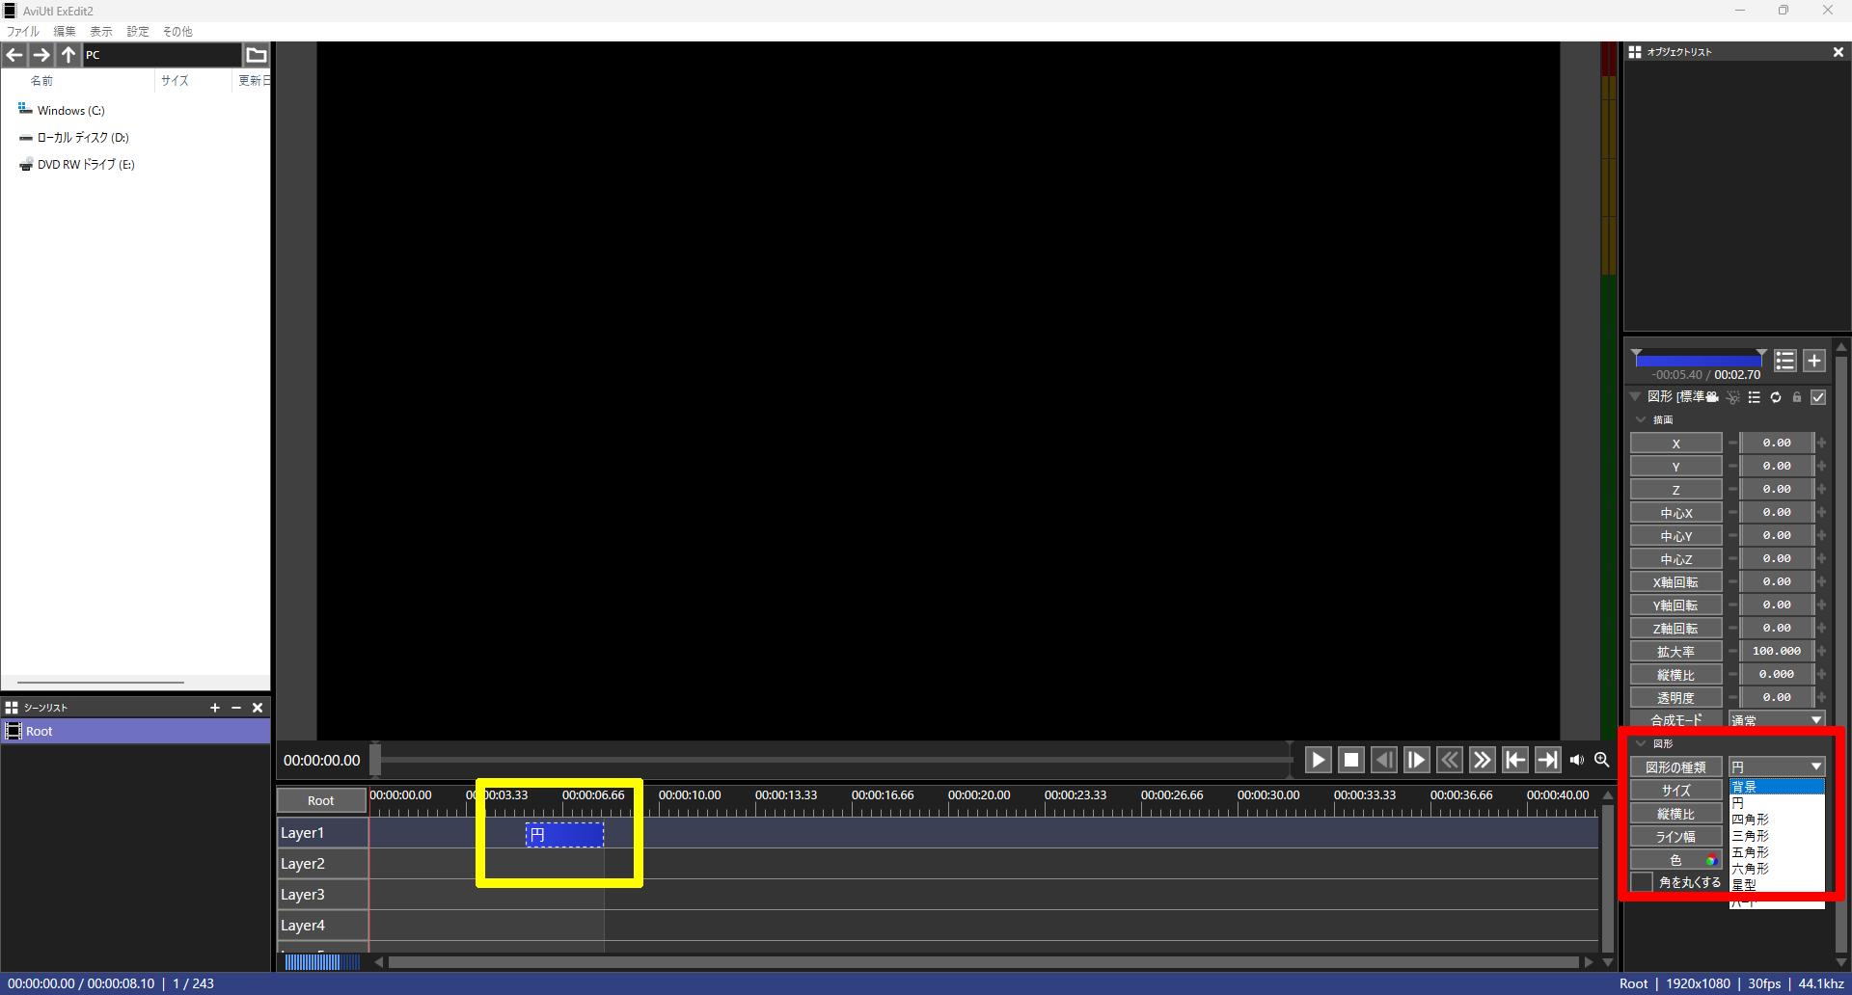Click the speaker volume icon
Viewport: 1852px width, 995px height.
pos(1577,760)
